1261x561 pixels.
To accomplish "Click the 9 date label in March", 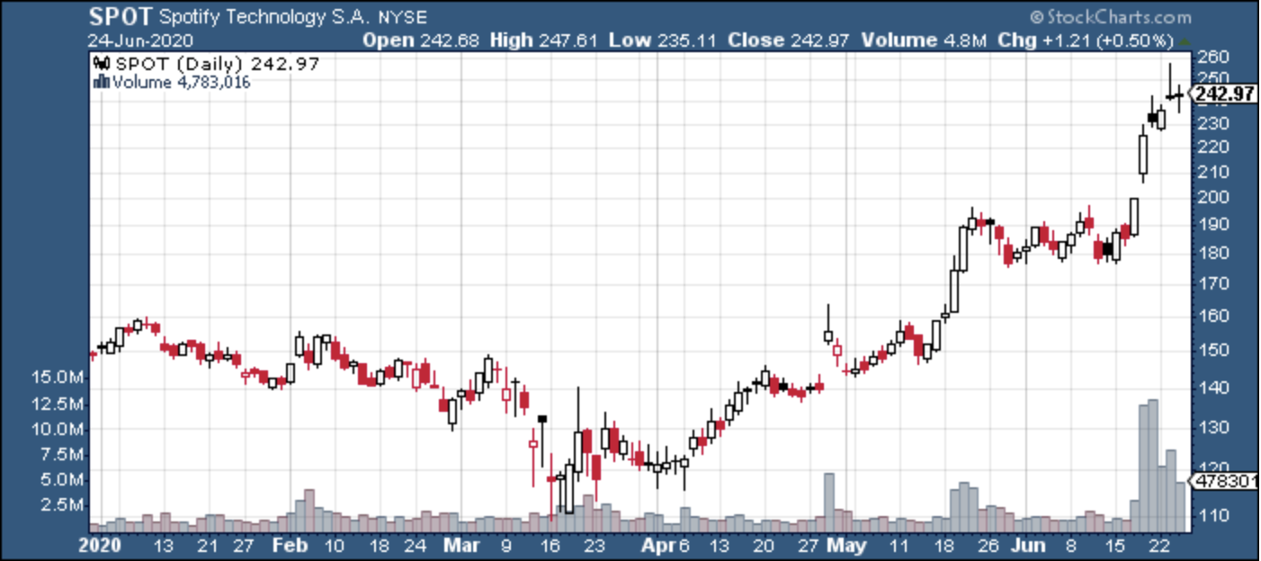I will tap(508, 545).
